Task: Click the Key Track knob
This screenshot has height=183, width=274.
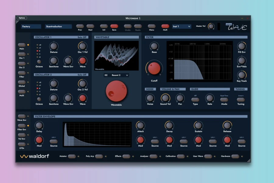Action: (241, 75)
